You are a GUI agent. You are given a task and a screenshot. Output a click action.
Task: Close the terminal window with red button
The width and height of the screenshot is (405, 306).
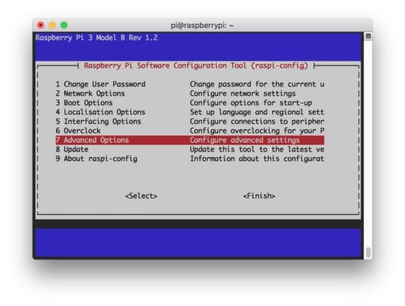(40, 25)
